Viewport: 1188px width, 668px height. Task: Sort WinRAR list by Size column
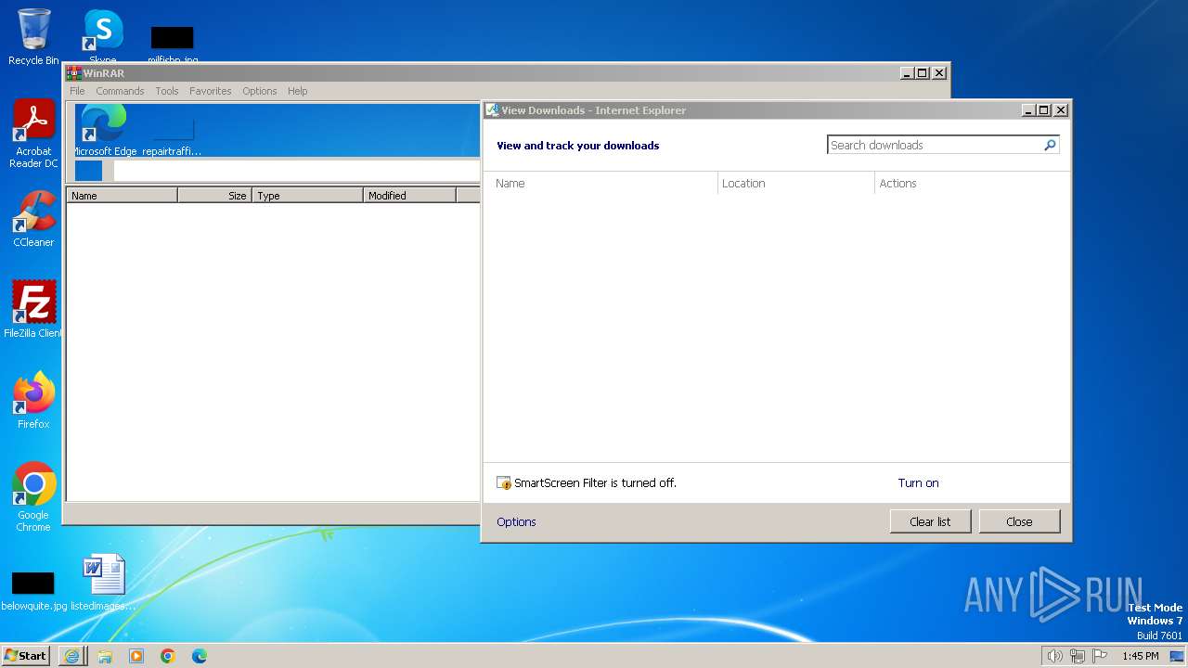[x=214, y=196]
